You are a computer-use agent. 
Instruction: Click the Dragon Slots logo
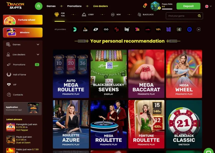pyautogui.click(x=15, y=6)
